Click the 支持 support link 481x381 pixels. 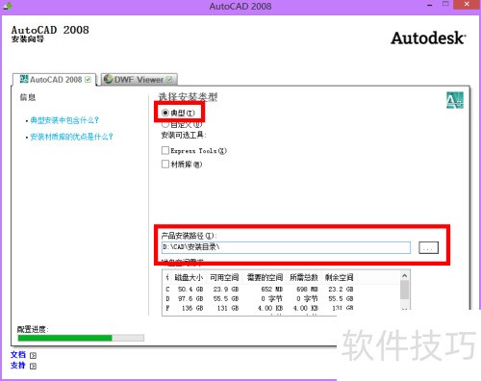(x=18, y=366)
